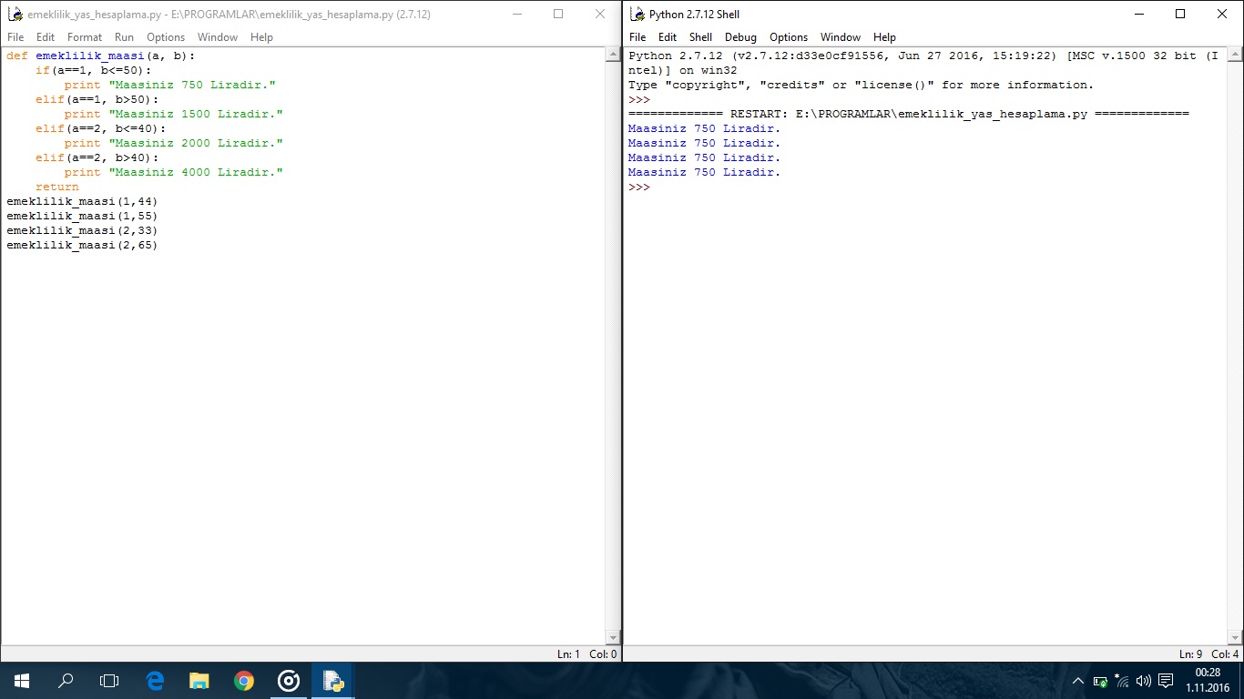The height and width of the screenshot is (699, 1244).
Task: Open File Explorer from taskbar
Action: coord(199,681)
